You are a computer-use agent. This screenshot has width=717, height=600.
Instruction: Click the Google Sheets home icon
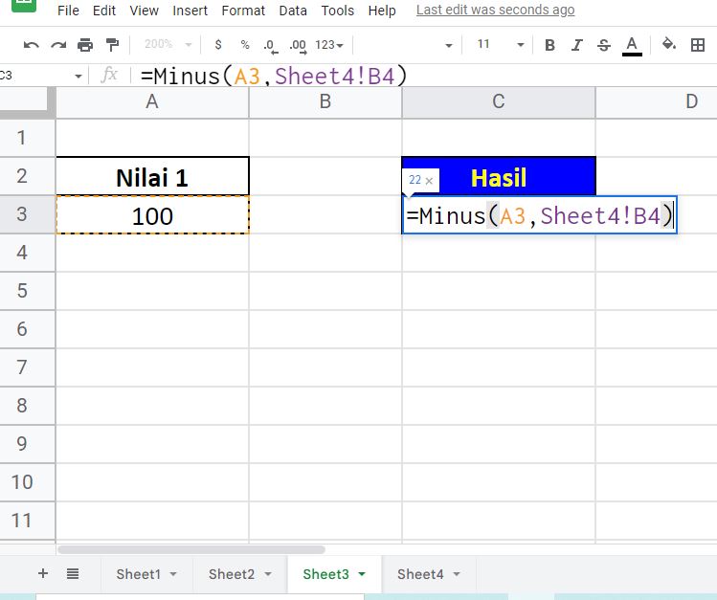click(23, 5)
